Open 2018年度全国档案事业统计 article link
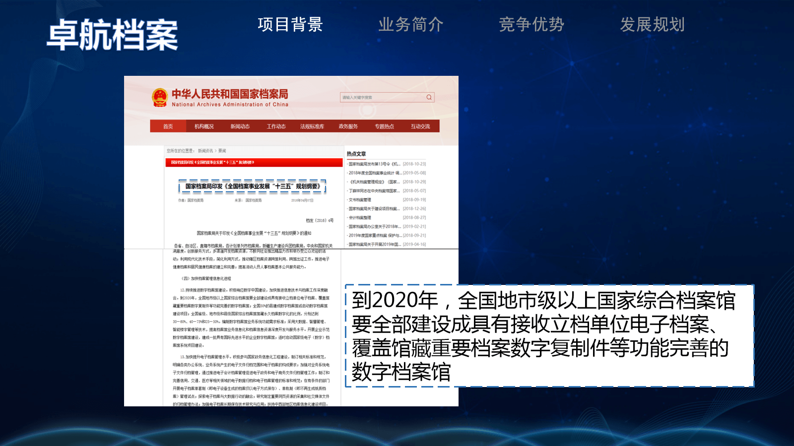The width and height of the screenshot is (794, 446). tap(375, 173)
